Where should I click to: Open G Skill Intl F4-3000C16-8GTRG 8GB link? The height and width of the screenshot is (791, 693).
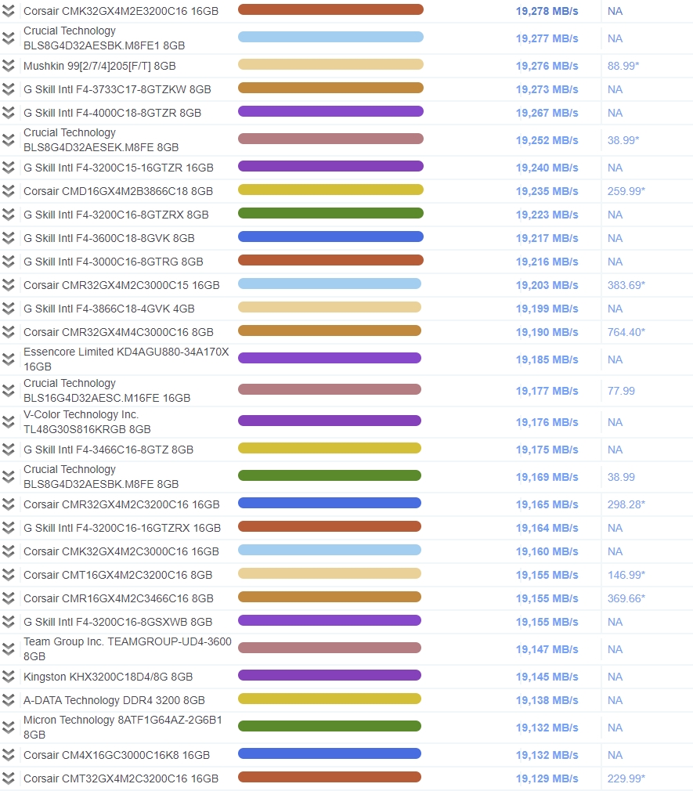114,262
